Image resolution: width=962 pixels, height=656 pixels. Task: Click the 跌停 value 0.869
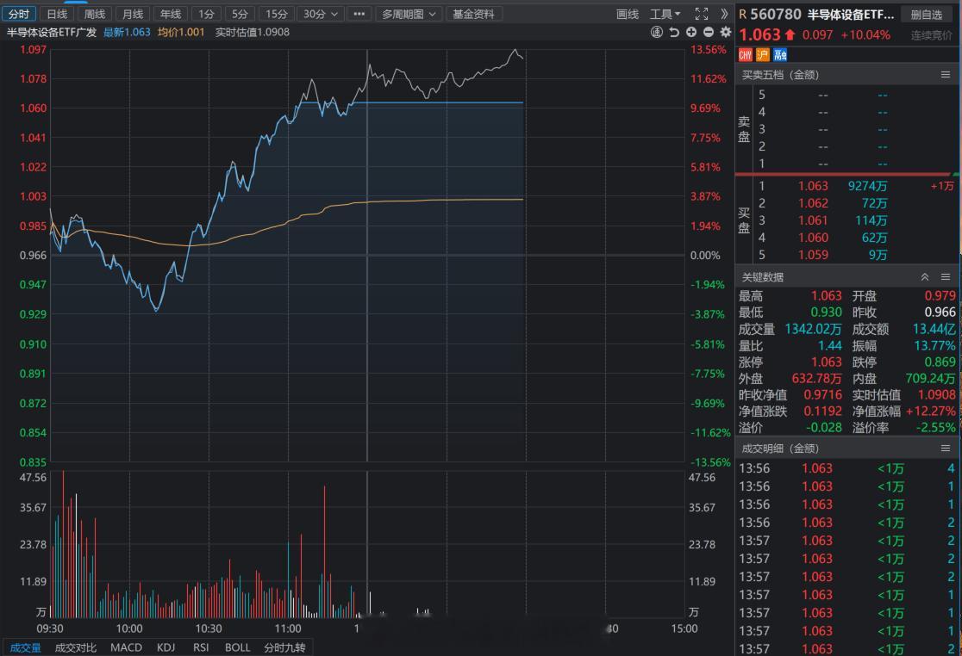click(x=940, y=362)
